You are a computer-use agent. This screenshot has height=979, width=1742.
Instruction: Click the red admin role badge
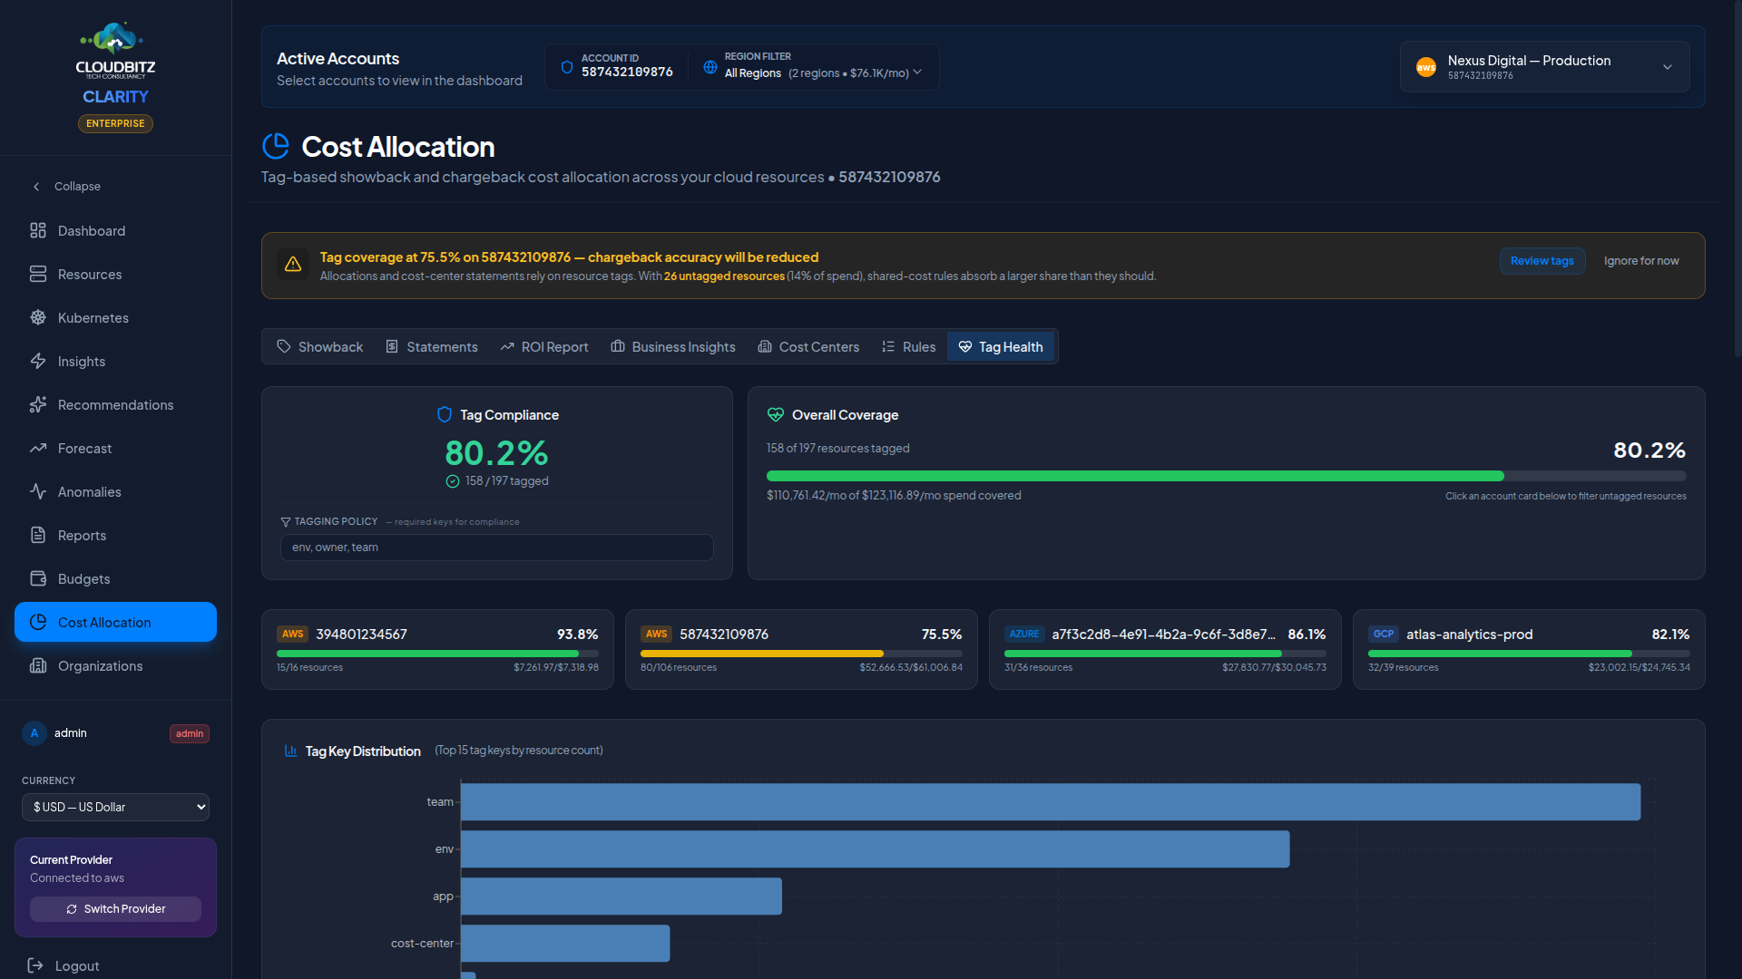click(190, 734)
